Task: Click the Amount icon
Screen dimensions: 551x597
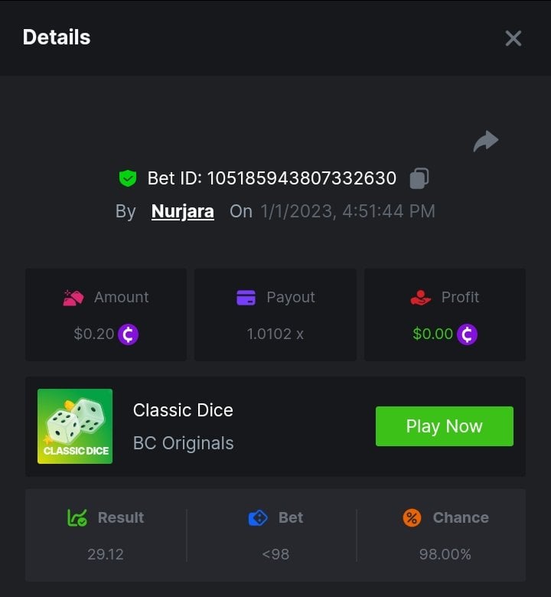Action: [73, 298]
